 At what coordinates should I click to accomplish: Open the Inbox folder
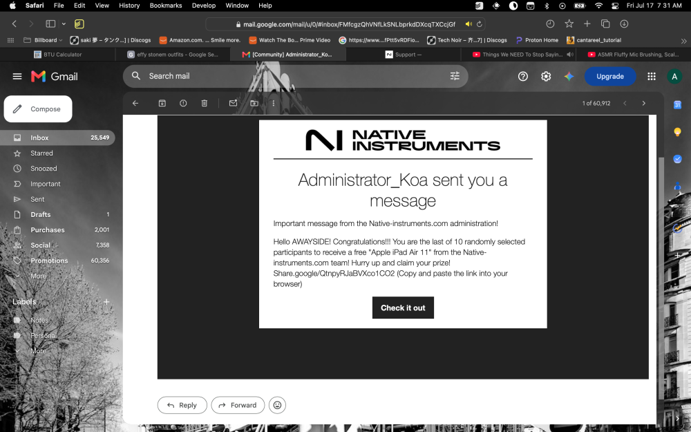pos(57,138)
